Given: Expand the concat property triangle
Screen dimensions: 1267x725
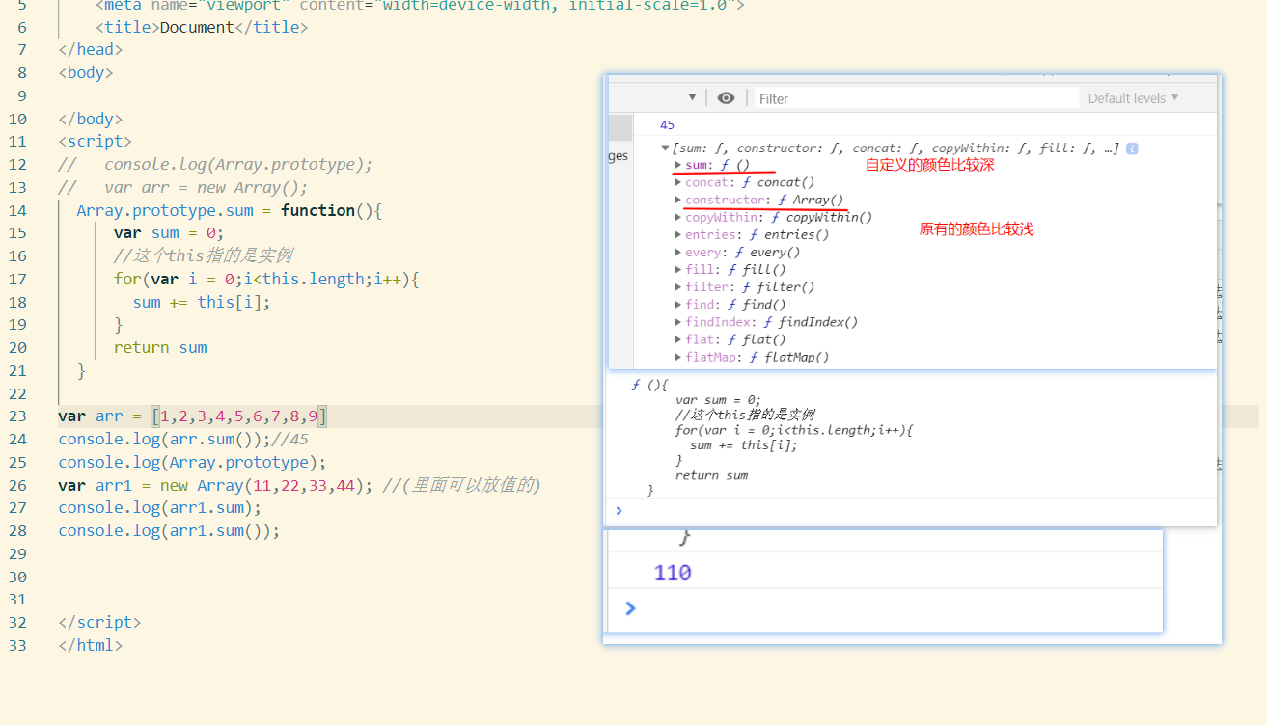Looking at the screenshot, I should tap(678, 182).
